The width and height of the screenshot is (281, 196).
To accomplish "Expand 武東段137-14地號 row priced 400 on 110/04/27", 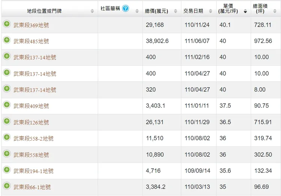I will click(x=7, y=73).
